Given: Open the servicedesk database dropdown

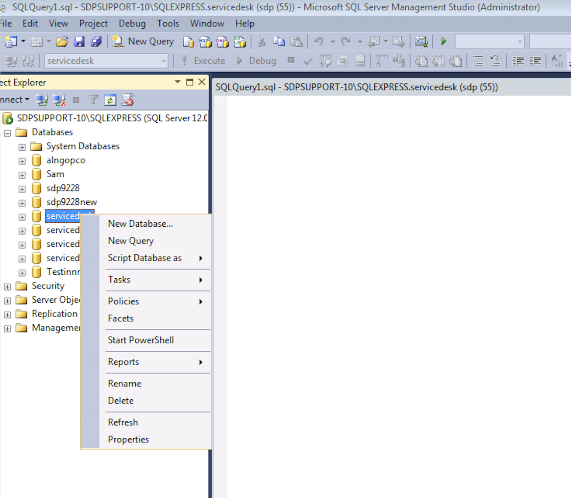Looking at the screenshot, I should click(x=164, y=61).
